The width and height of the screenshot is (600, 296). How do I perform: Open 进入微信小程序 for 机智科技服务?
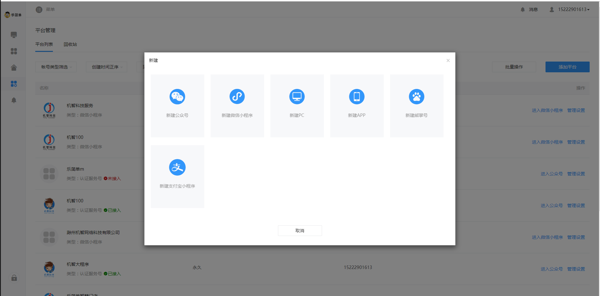(547, 110)
